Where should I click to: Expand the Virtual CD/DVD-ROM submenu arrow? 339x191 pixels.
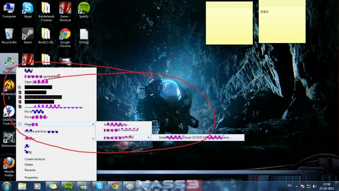[x=148, y=137]
